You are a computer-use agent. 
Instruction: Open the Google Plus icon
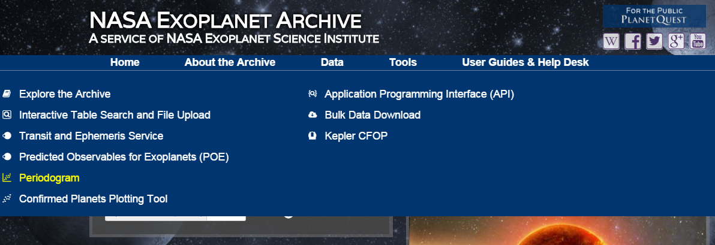(x=676, y=41)
